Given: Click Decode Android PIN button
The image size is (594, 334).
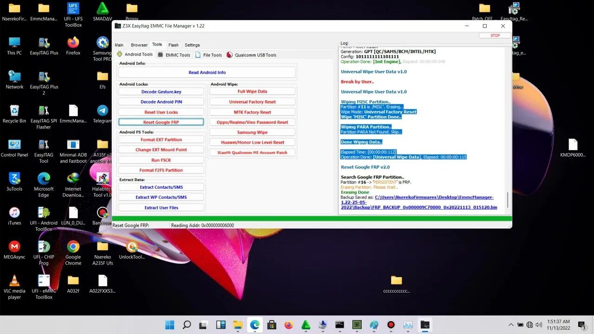Looking at the screenshot, I should point(161,102).
